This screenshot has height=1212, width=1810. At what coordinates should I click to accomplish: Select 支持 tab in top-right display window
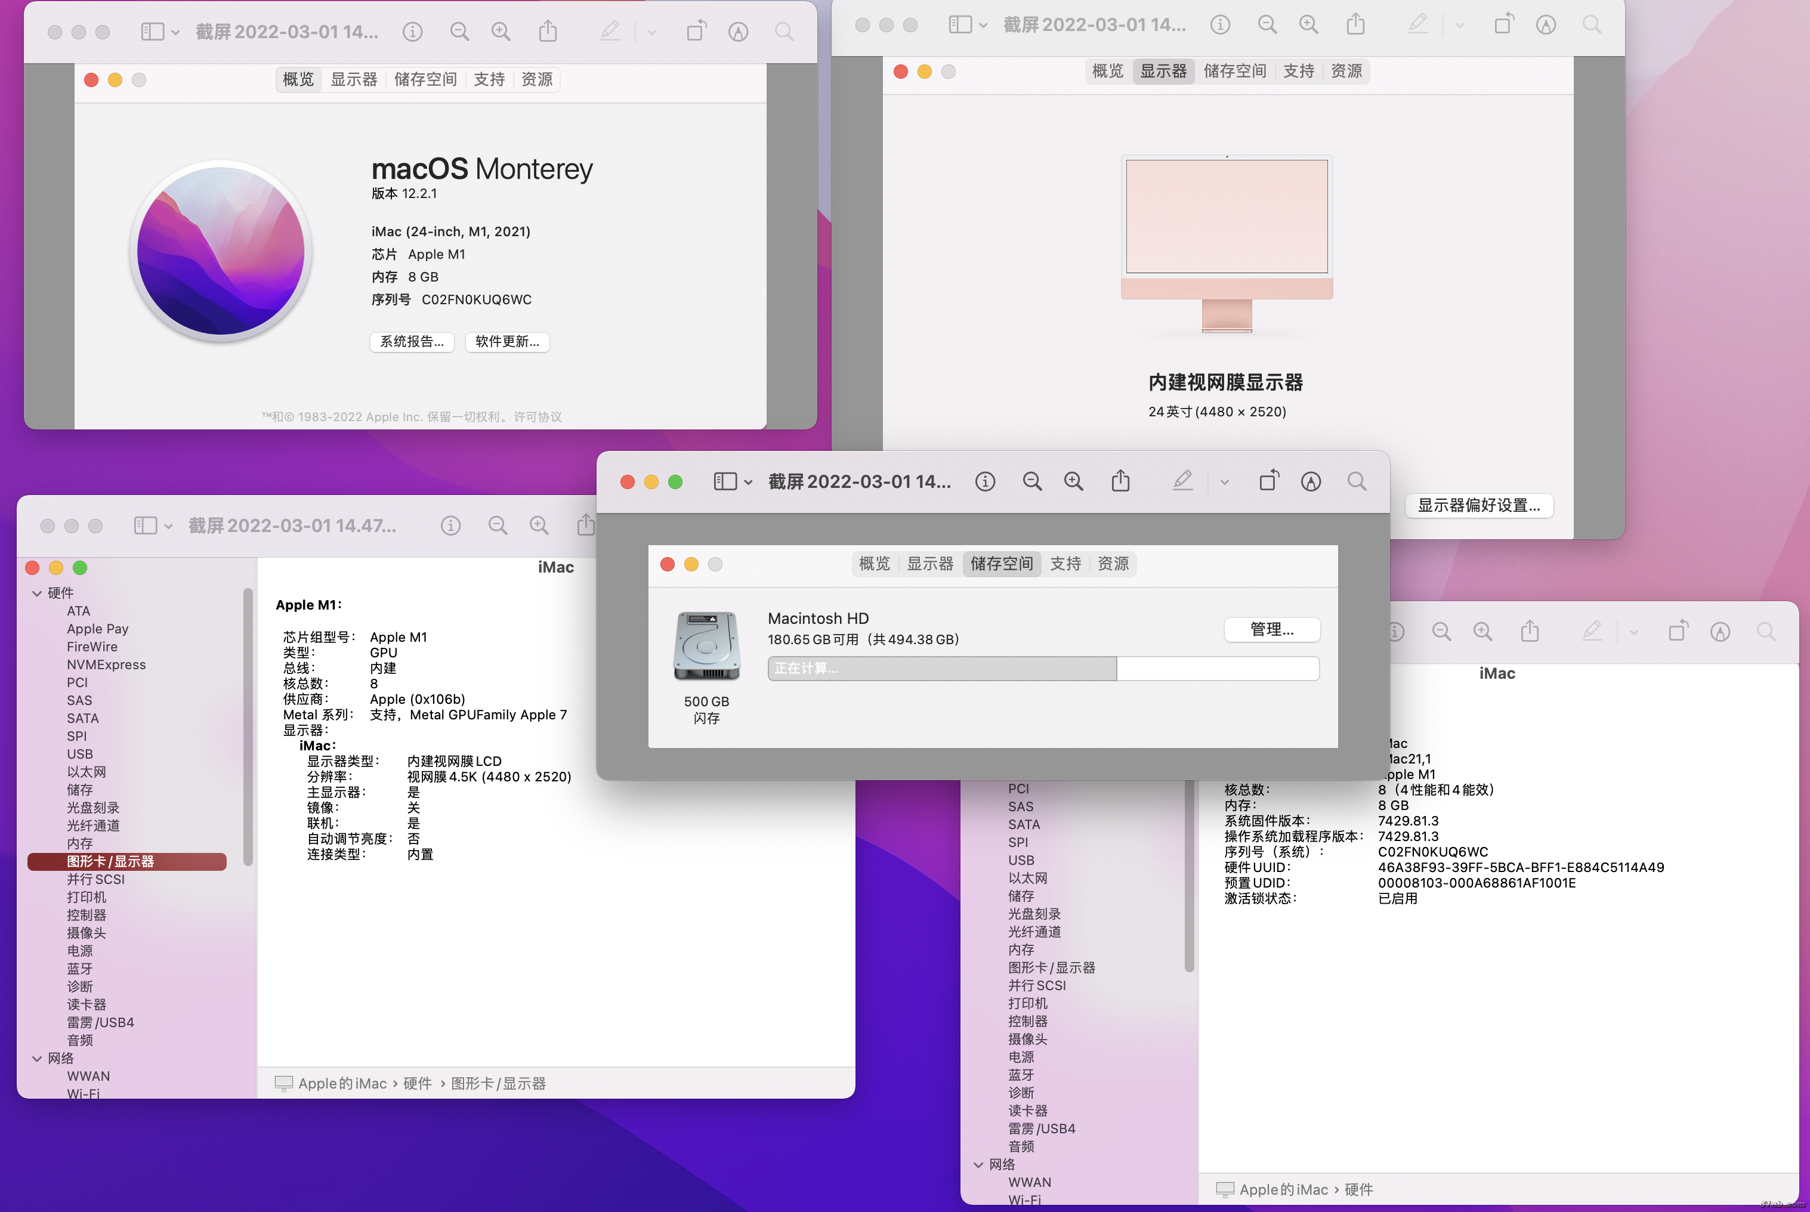(1298, 71)
